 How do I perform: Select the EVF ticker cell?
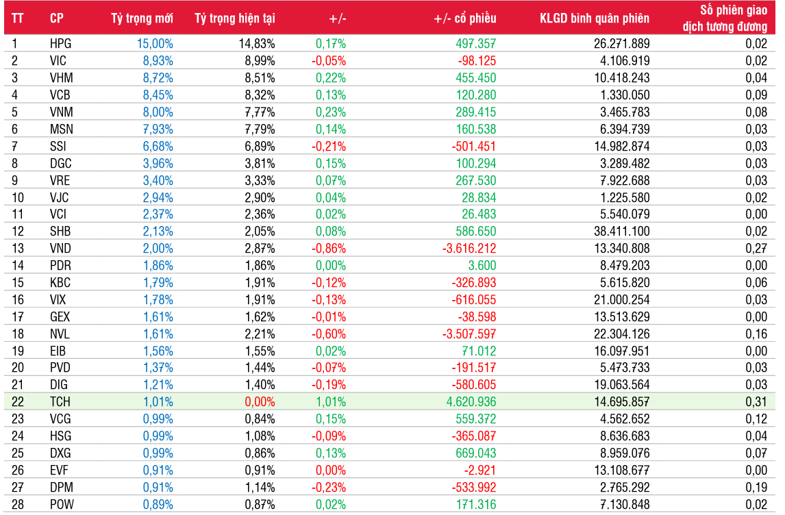tap(59, 470)
